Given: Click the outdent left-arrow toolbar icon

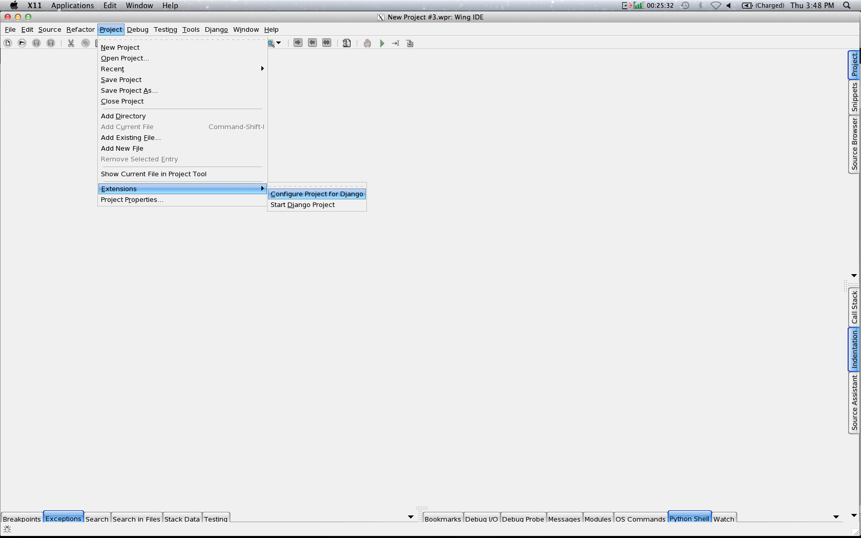Looking at the screenshot, I should (x=312, y=43).
